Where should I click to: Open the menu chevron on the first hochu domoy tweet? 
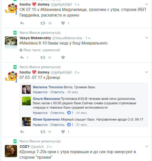(x=147, y=4)
